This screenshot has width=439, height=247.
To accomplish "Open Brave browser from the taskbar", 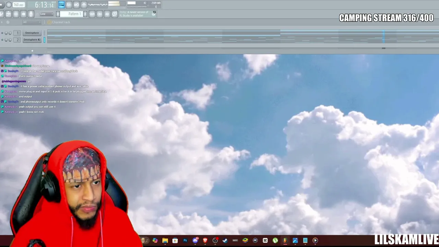I will [205, 240].
